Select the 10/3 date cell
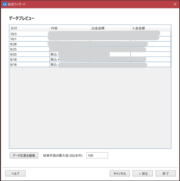180x181 pixels. tap(29, 34)
